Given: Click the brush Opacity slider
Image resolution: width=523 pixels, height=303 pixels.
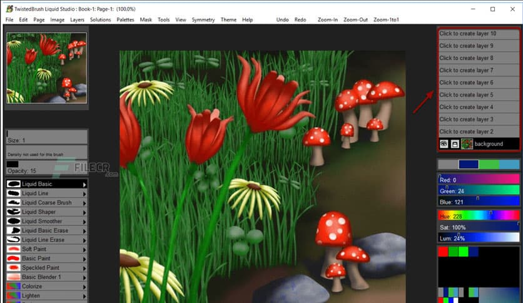Looking at the screenshot, I should click(47, 168).
